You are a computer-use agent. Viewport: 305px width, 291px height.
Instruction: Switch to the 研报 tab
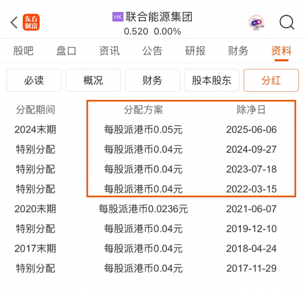[195, 51]
